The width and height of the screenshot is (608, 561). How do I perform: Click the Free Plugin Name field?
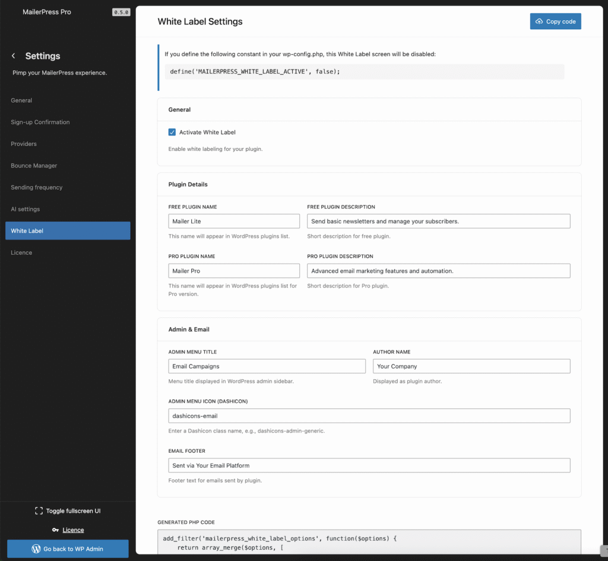234,221
